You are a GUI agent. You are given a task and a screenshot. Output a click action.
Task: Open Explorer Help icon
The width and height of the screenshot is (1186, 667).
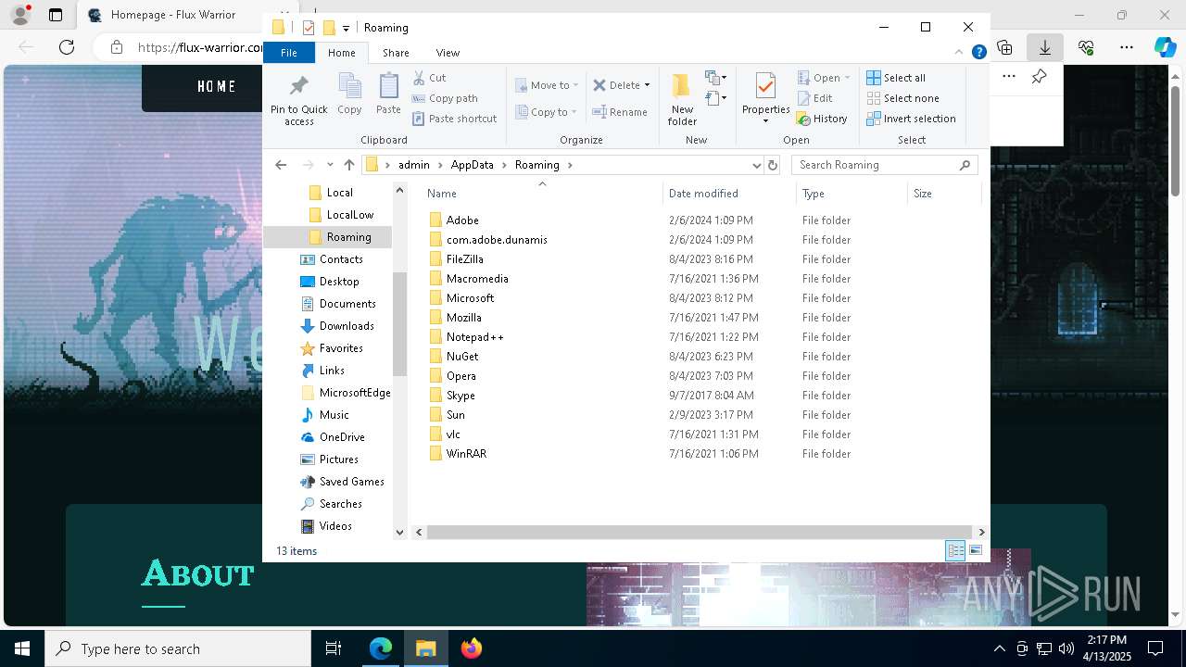[x=978, y=53]
